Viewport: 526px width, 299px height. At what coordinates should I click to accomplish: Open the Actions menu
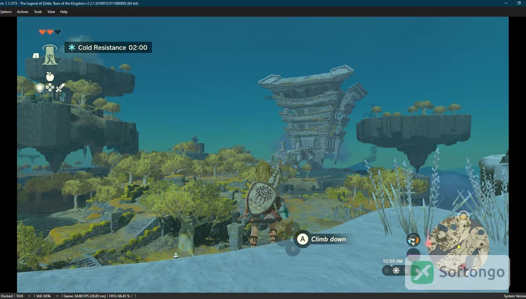(22, 12)
